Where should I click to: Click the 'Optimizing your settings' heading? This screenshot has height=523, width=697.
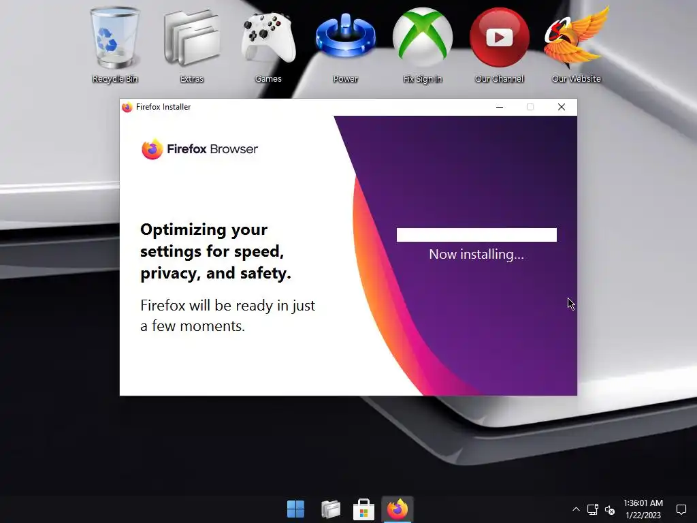(x=216, y=251)
